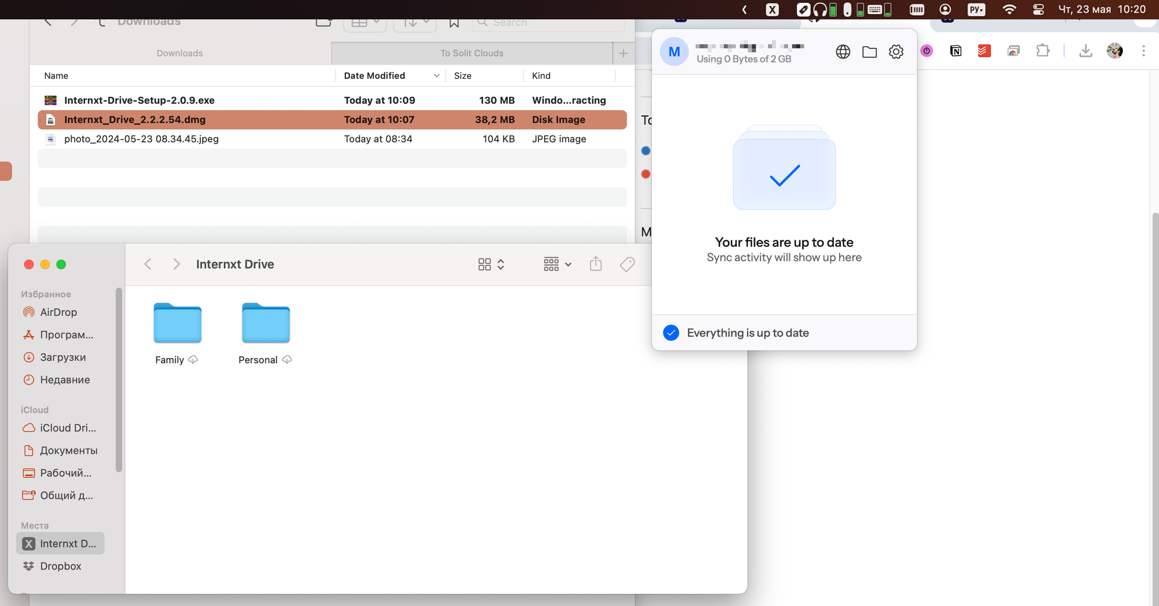This screenshot has height=606, width=1159.
Task: Open iCloud Drive in the sidebar
Action: coord(61,428)
